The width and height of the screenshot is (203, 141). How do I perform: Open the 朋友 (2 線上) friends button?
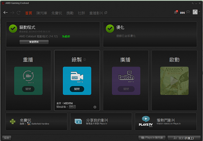[184, 138]
